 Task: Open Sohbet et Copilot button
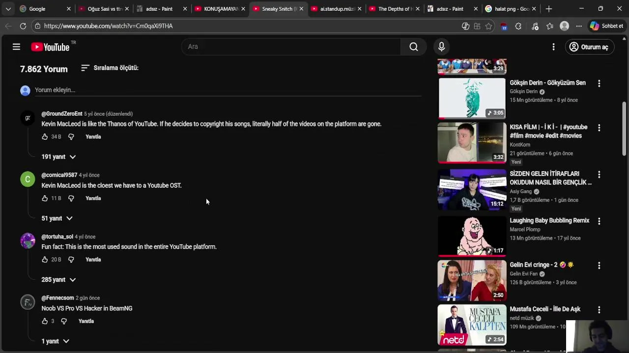click(606, 26)
